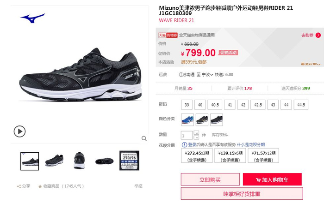Select shoe size 39
The width and height of the screenshot is (324, 203).
click(x=187, y=105)
